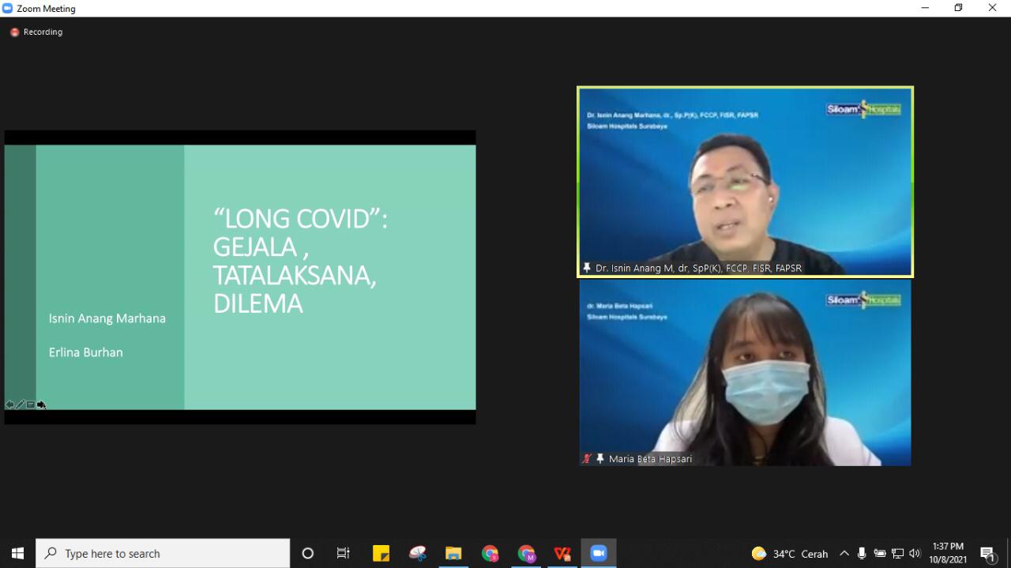The width and height of the screenshot is (1011, 568).
Task: Click the slideshow next slide arrow
Action: tap(41, 404)
